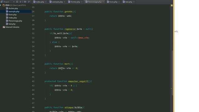
Task: Click line number 26 in the gutter
Action: pos(33,12)
